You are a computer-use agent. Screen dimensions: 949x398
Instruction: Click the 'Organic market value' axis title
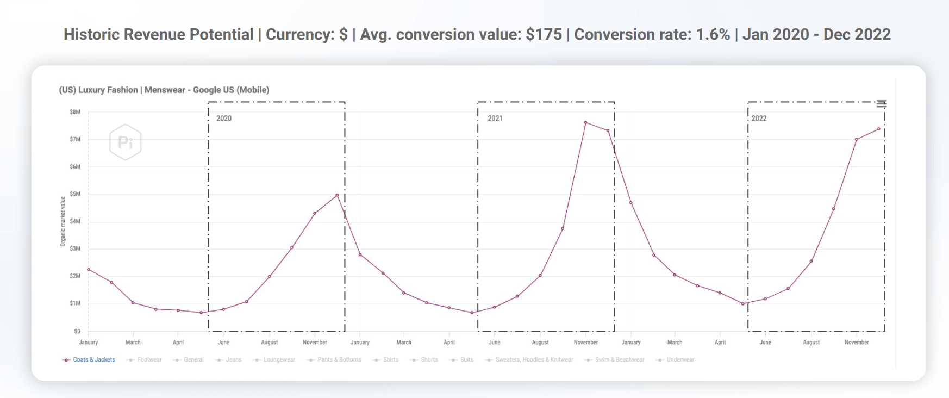[63, 221]
